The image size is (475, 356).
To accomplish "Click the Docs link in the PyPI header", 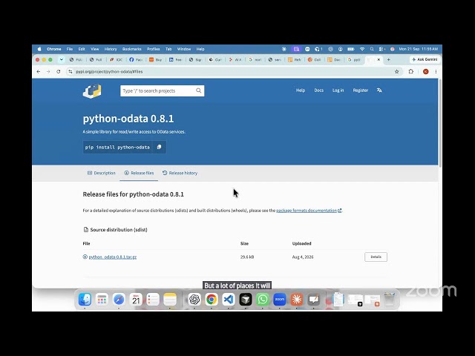I will point(318,90).
